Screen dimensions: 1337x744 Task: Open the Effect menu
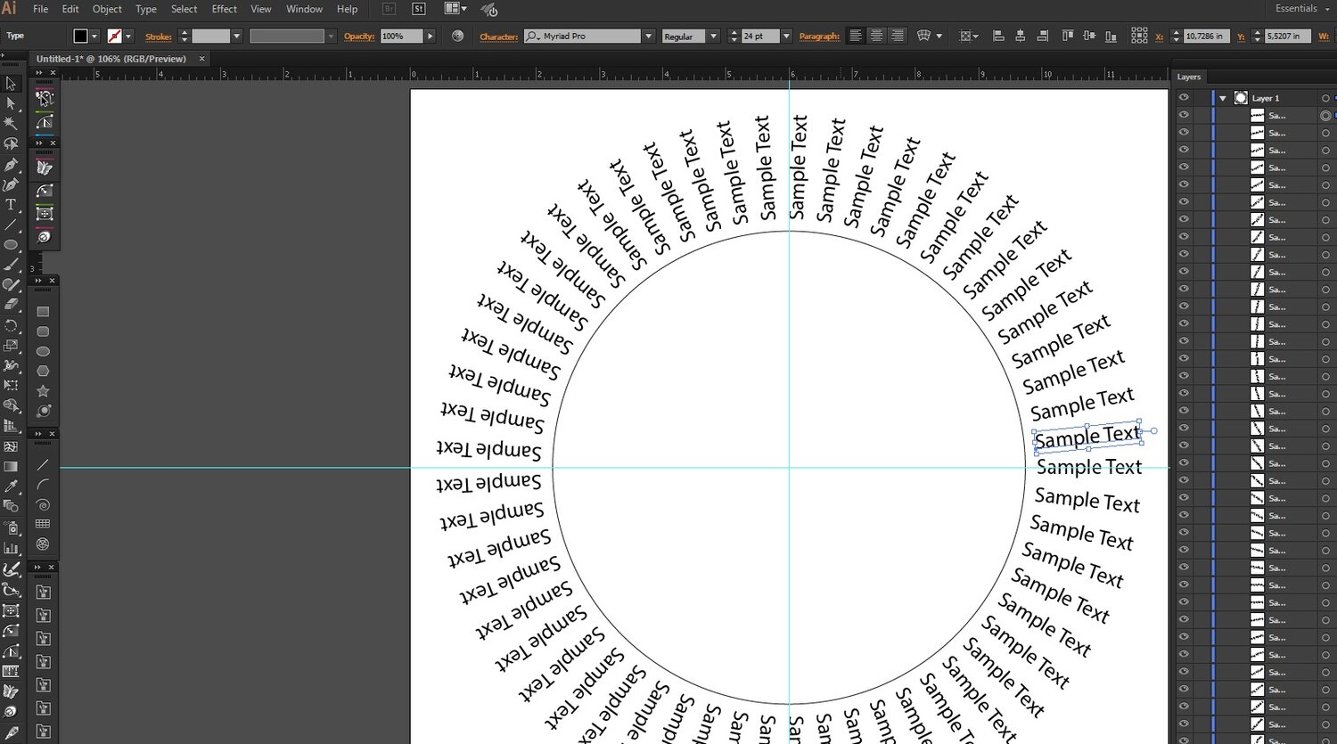pyautogui.click(x=224, y=9)
